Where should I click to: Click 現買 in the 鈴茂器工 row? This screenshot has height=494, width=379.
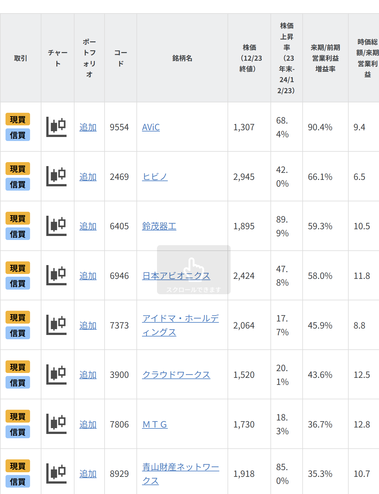[x=18, y=218]
